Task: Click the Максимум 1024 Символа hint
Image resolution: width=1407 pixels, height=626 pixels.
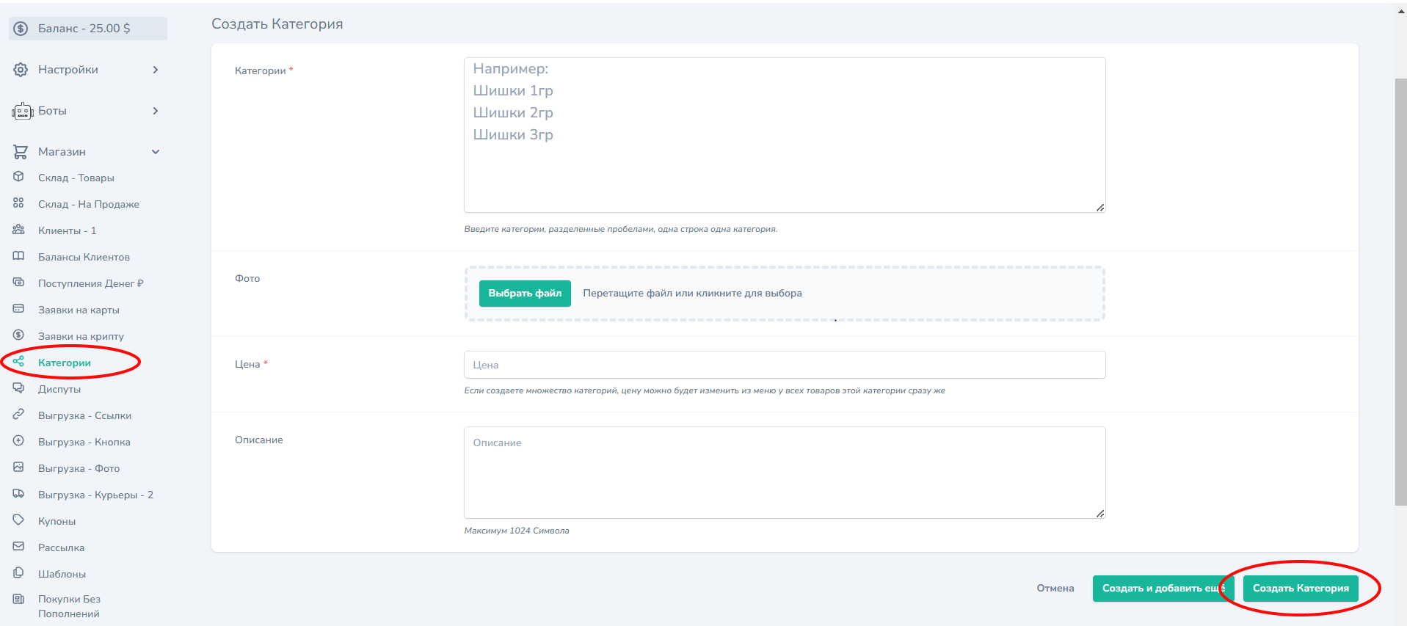Action: pyautogui.click(x=517, y=531)
